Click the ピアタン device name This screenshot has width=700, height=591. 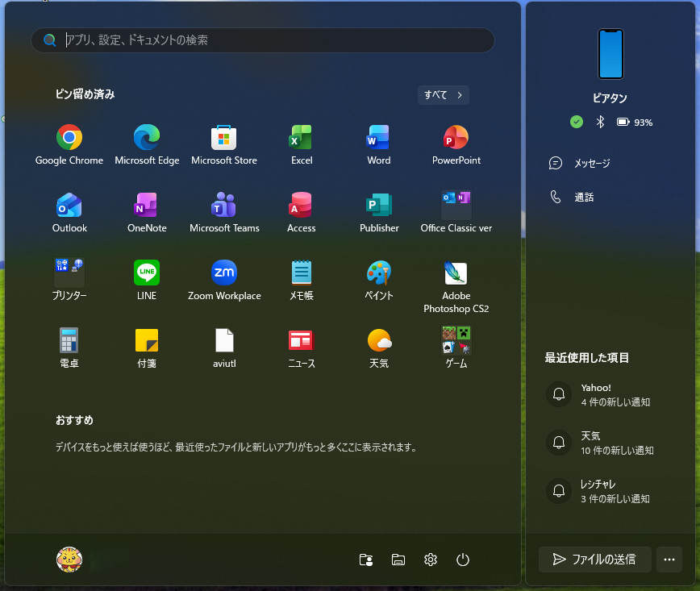click(610, 98)
